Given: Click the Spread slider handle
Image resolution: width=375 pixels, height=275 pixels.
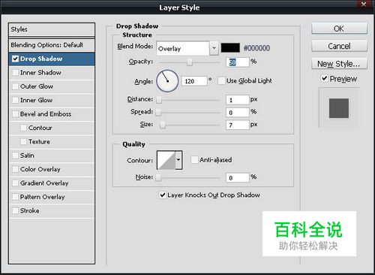Looking at the screenshot, I should [158, 112].
